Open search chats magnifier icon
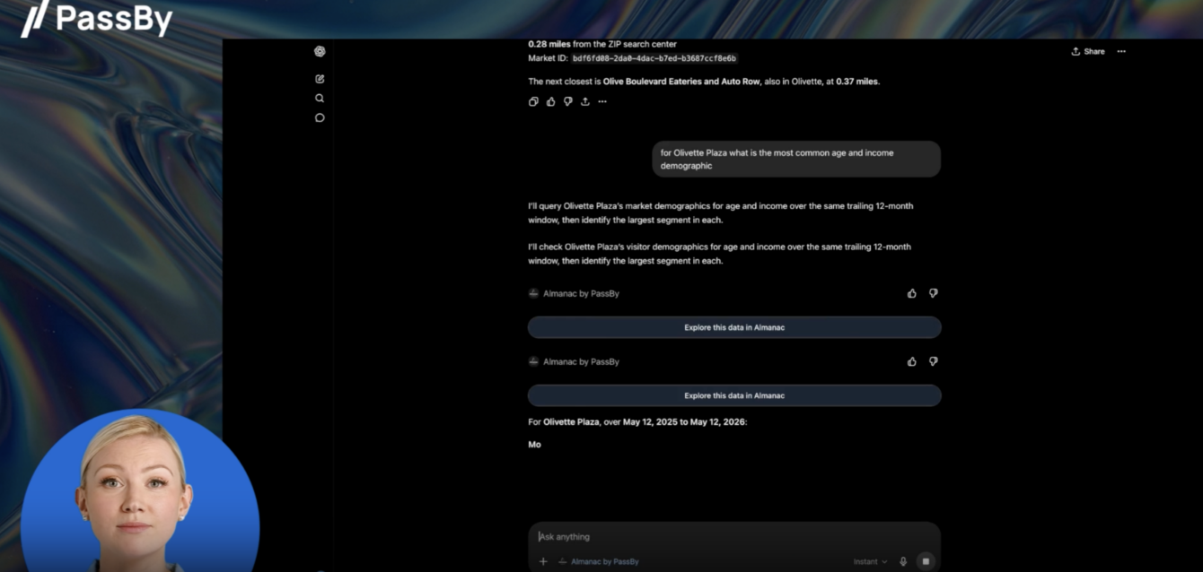 [x=320, y=99]
